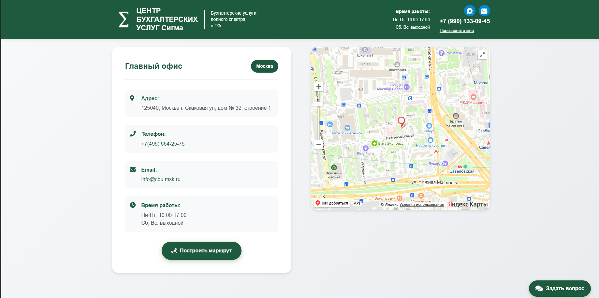Click the 'Главный офис' heading
Viewport: 599px width, 298px height.
coord(153,66)
